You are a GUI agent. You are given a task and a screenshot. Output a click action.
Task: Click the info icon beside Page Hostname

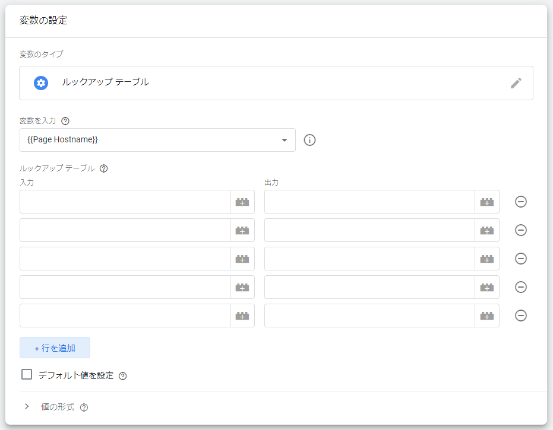click(309, 140)
